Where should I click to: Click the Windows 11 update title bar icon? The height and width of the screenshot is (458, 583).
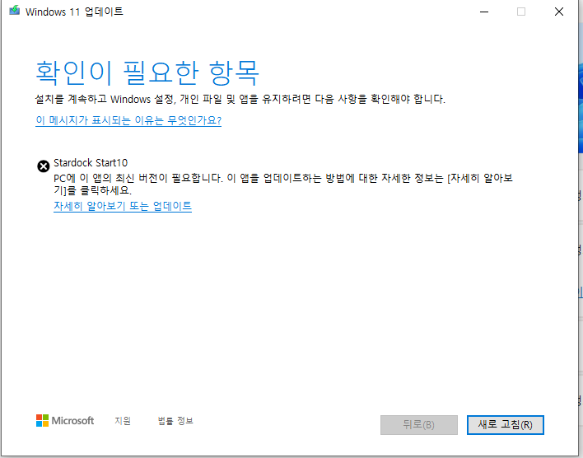coord(12,12)
